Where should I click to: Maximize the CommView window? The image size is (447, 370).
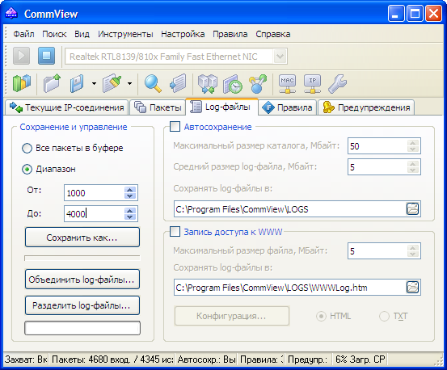[415, 14]
